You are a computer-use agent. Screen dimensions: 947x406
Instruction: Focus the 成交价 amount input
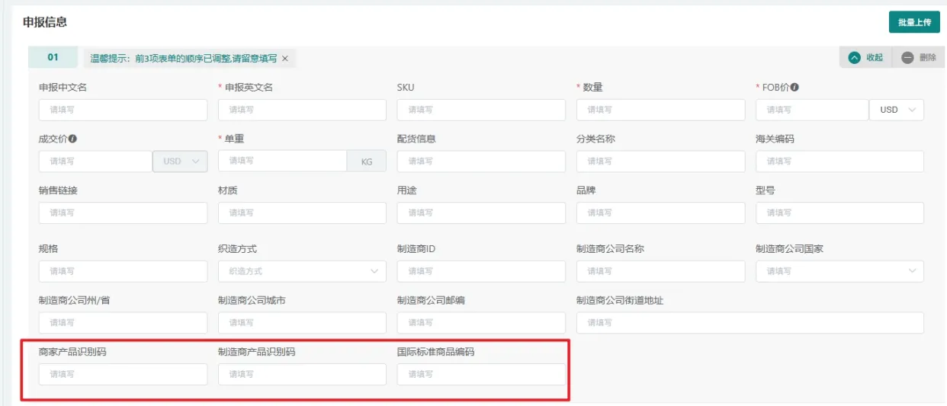[x=95, y=161]
